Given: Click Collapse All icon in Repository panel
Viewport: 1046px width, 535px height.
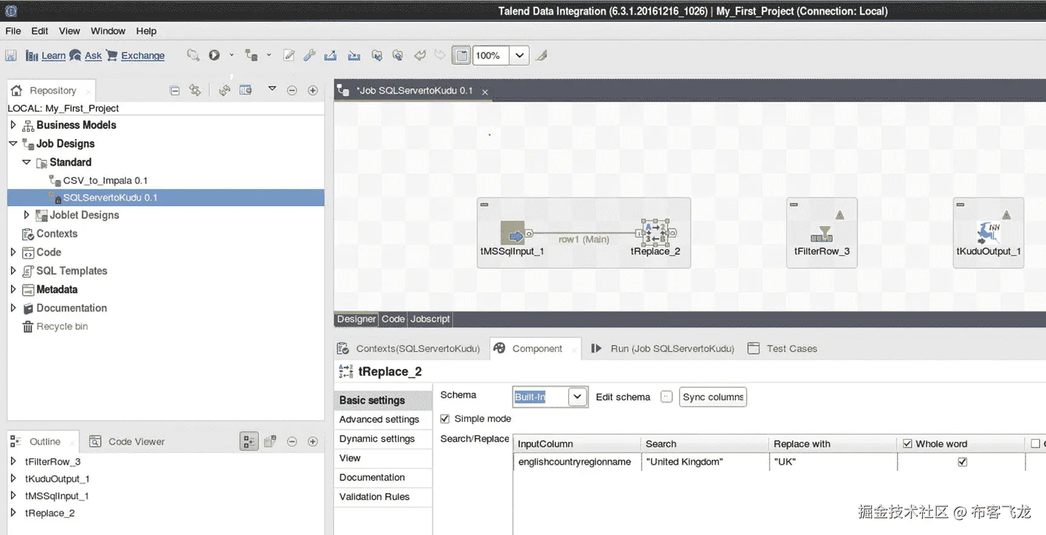Looking at the screenshot, I should [175, 90].
